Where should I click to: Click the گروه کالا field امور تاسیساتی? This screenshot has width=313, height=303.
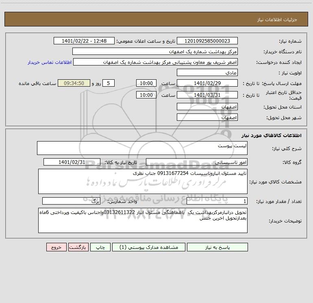coord(197,162)
